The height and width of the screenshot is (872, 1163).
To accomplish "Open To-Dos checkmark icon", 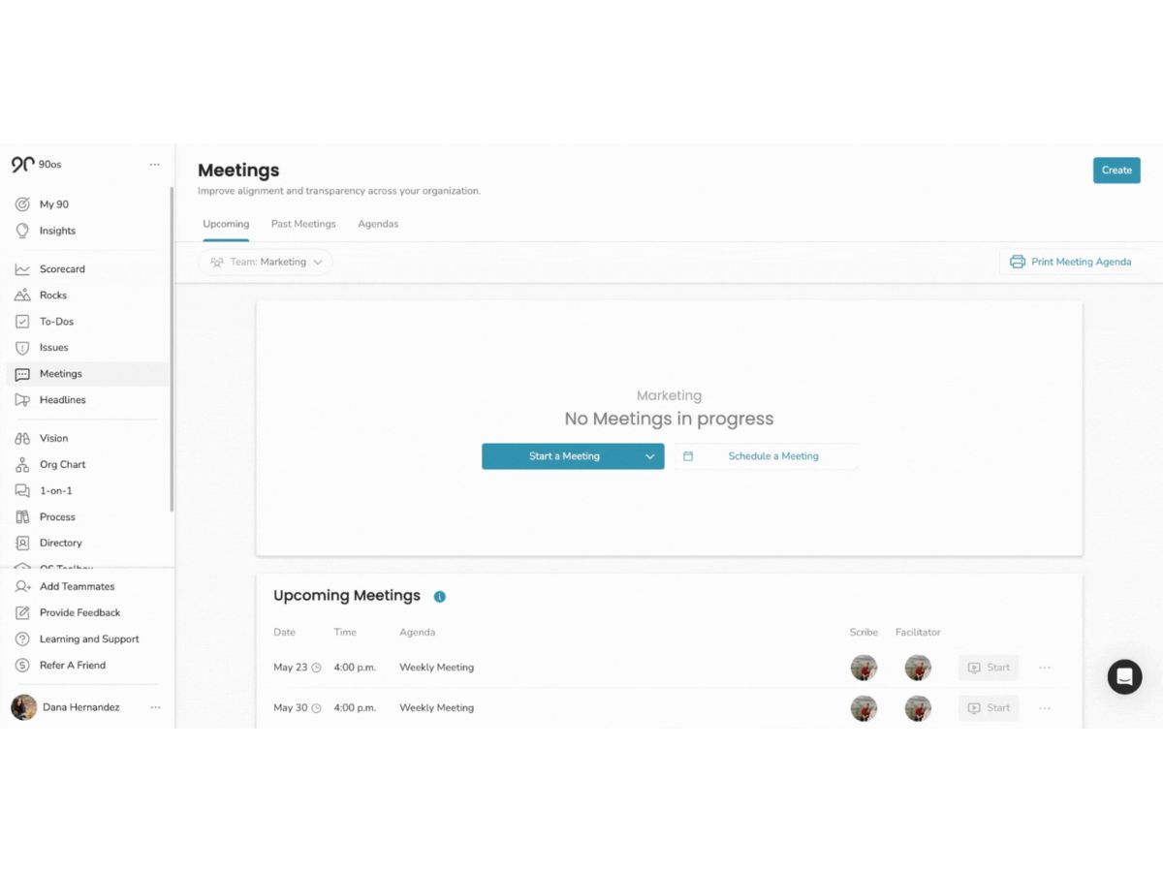I will [x=22, y=322].
